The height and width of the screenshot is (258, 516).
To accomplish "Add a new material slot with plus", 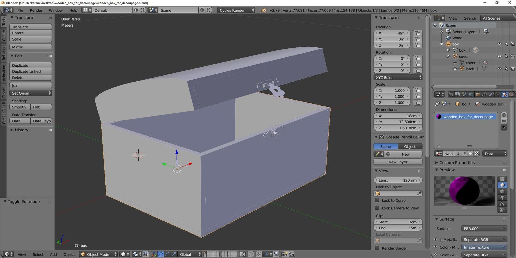I will point(504,115).
